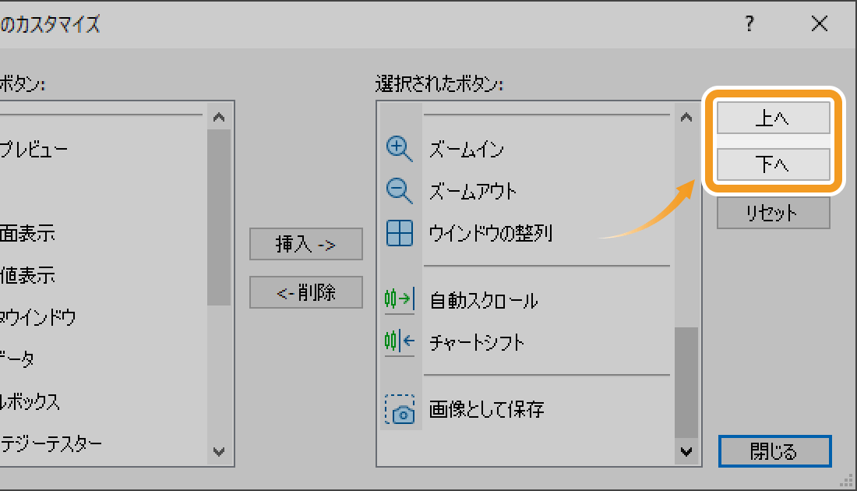
Task: Click the 挿入 -> insert button
Action: (306, 244)
